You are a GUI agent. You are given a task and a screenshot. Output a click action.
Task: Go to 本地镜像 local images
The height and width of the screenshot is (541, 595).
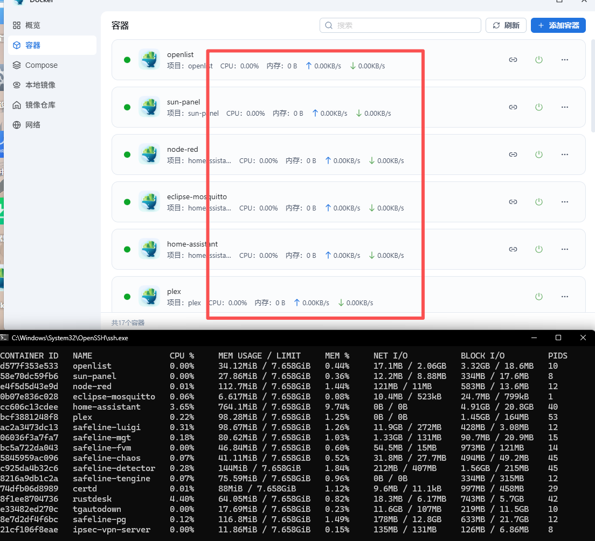pyautogui.click(x=52, y=85)
